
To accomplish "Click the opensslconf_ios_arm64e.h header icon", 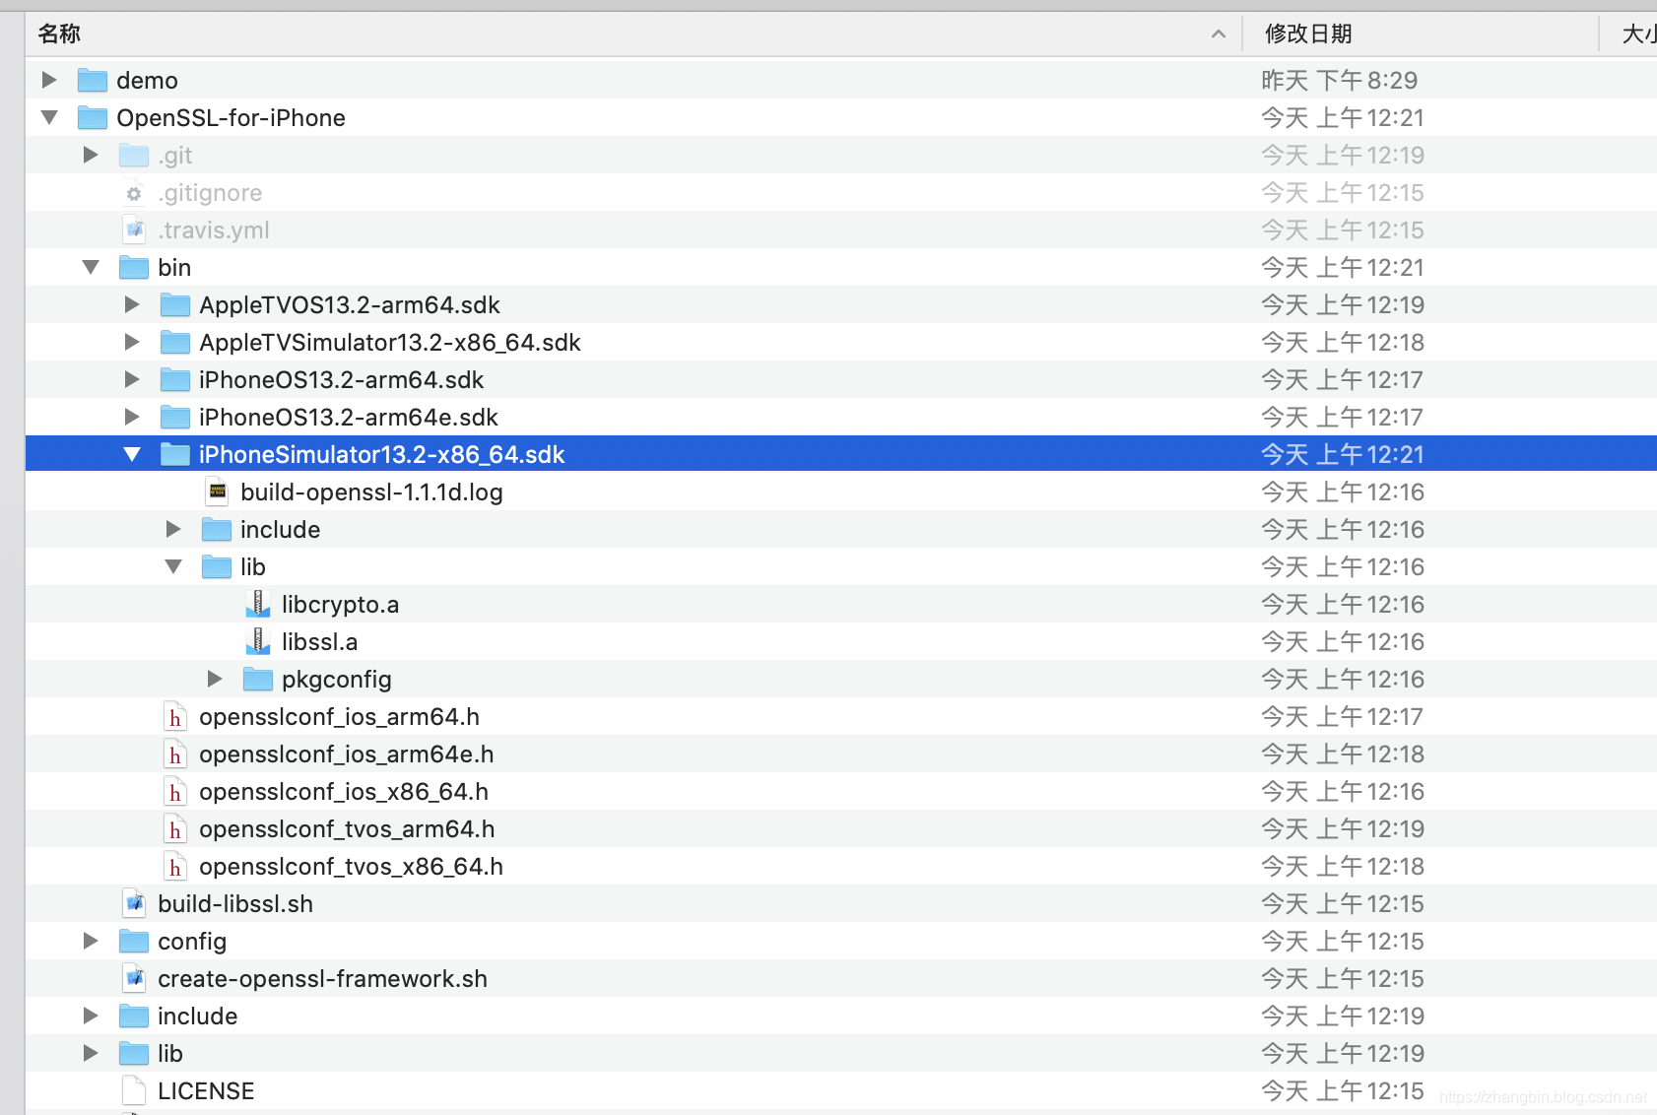I will (175, 754).
